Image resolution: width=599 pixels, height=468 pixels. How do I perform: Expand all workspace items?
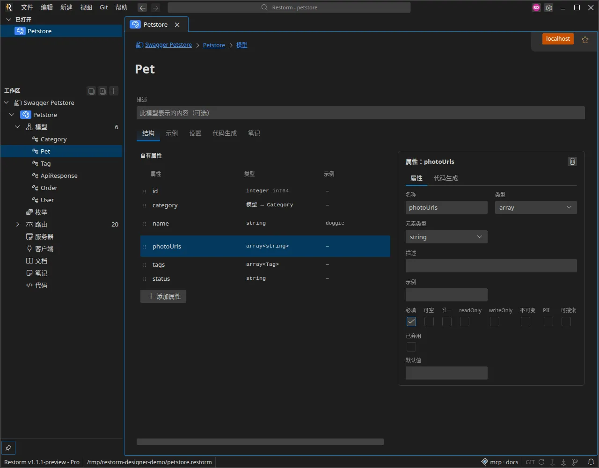click(102, 91)
